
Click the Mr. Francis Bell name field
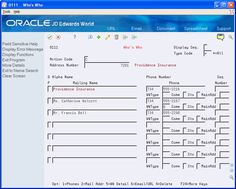pos(94,113)
